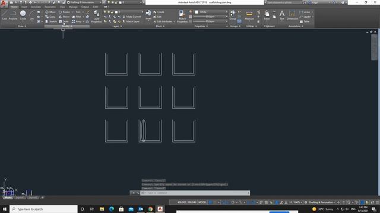
Task: Click the Move tool
Action: tap(50, 12)
